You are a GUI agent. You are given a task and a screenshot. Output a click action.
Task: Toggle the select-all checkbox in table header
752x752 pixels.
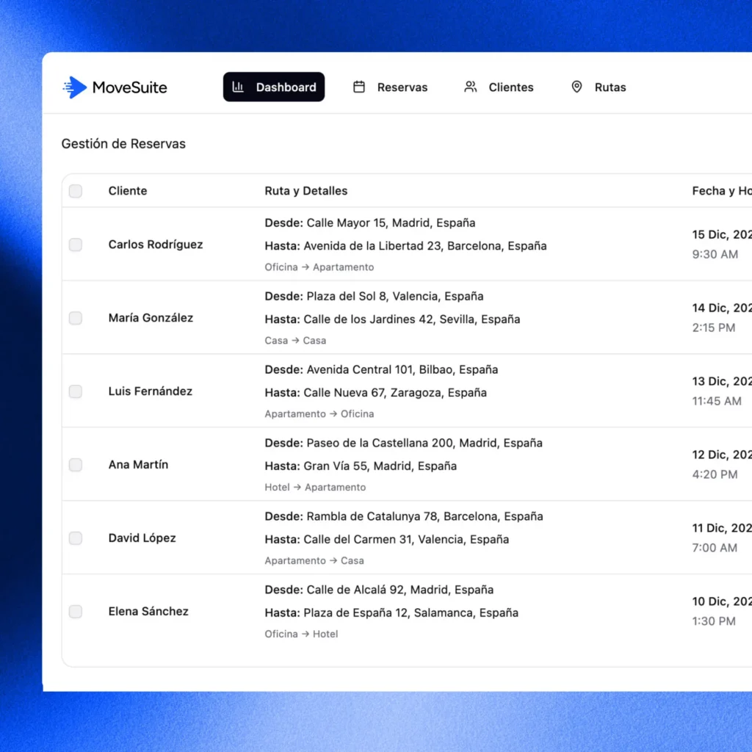76,192
